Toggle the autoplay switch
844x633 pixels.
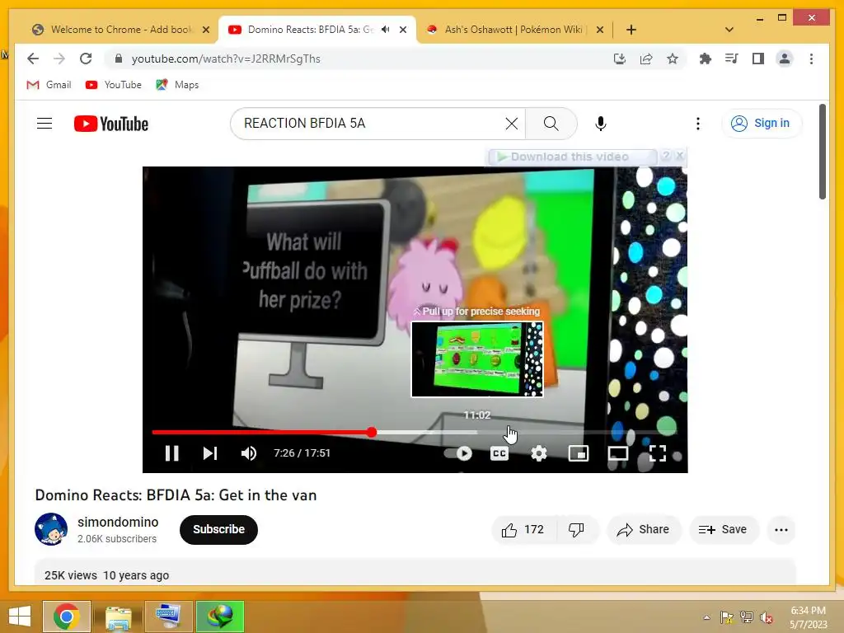[458, 453]
